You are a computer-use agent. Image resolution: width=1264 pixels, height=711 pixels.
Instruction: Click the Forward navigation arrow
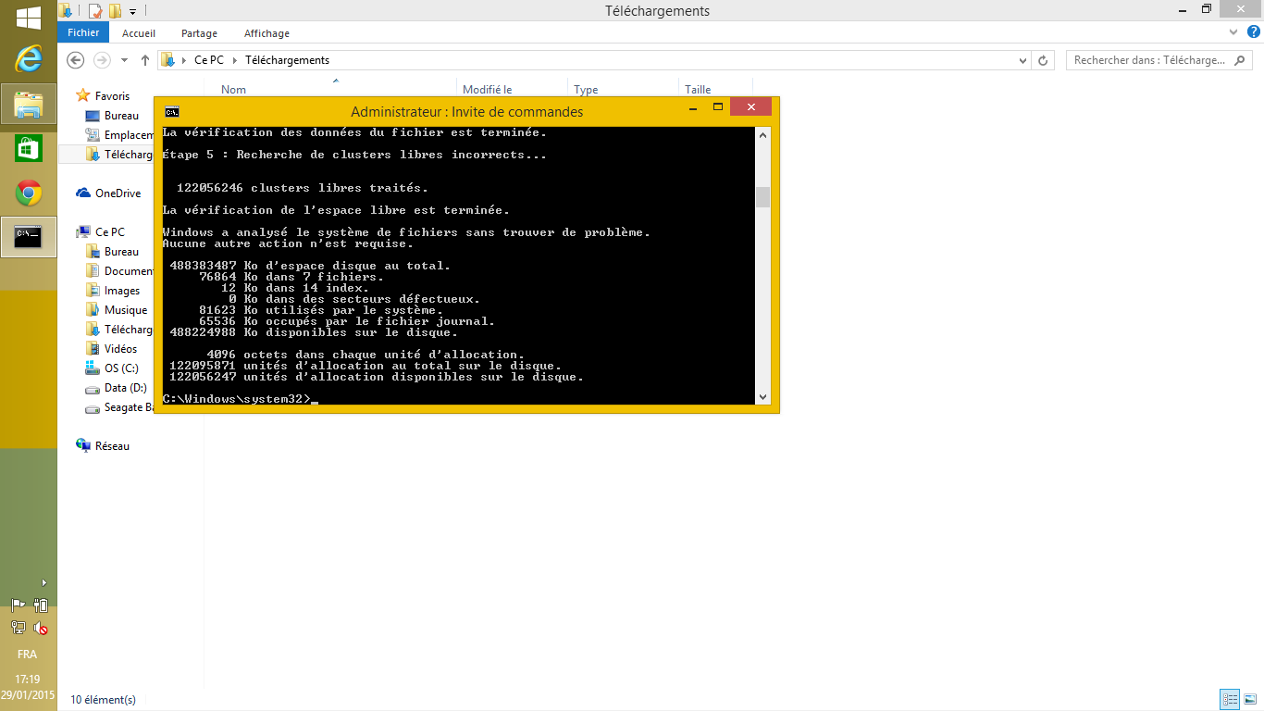point(102,60)
